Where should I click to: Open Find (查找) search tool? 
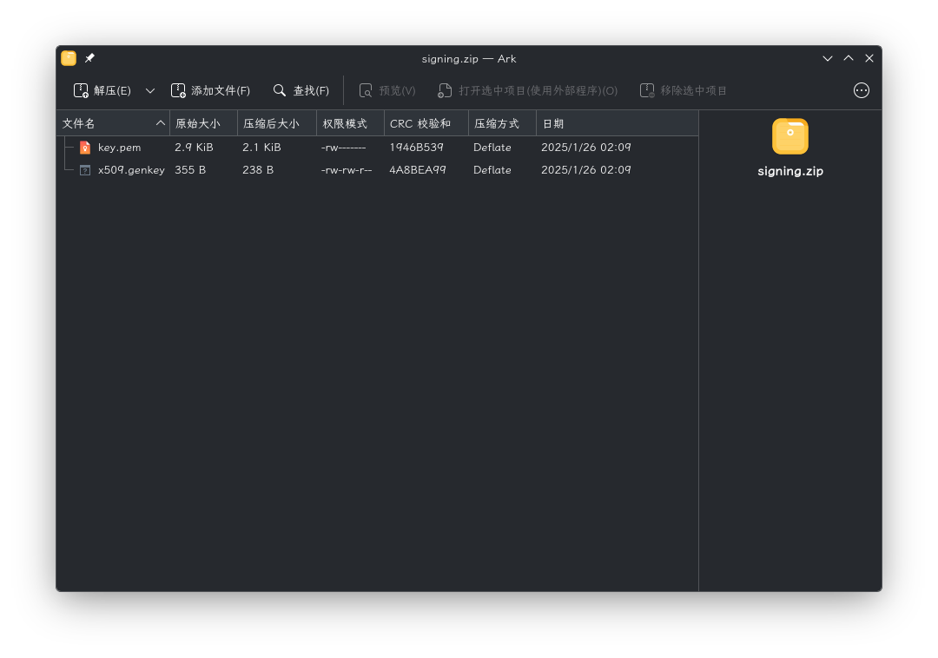301,91
